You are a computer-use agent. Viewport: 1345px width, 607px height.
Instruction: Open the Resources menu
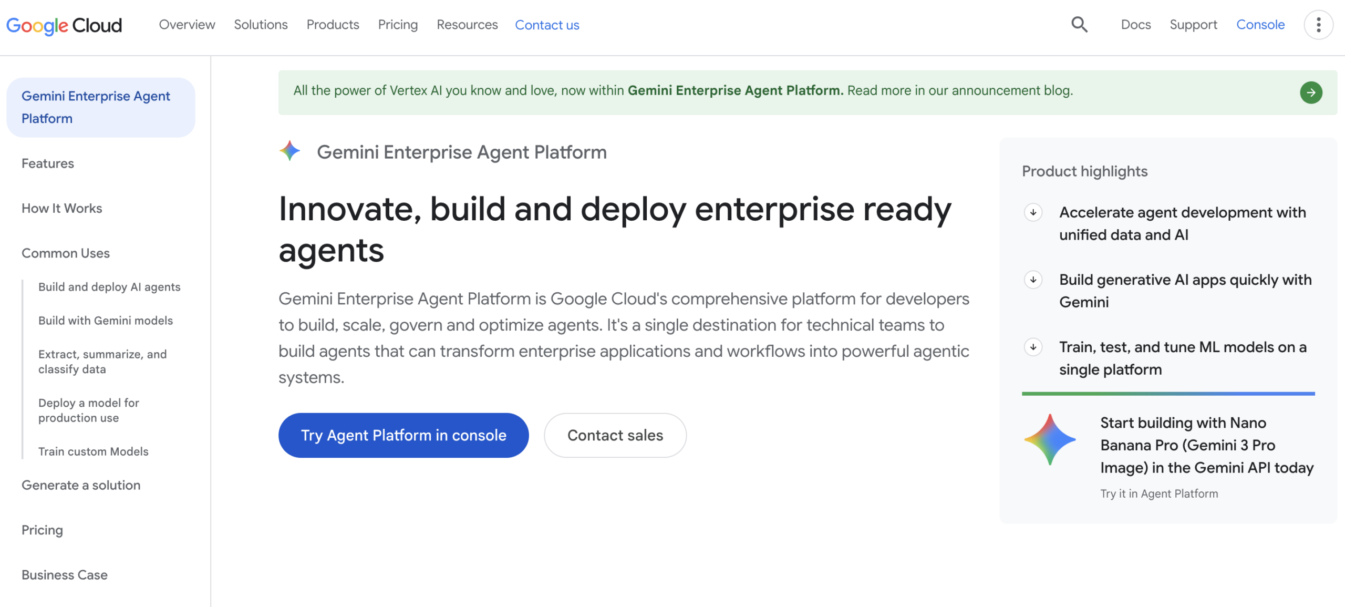tap(467, 25)
